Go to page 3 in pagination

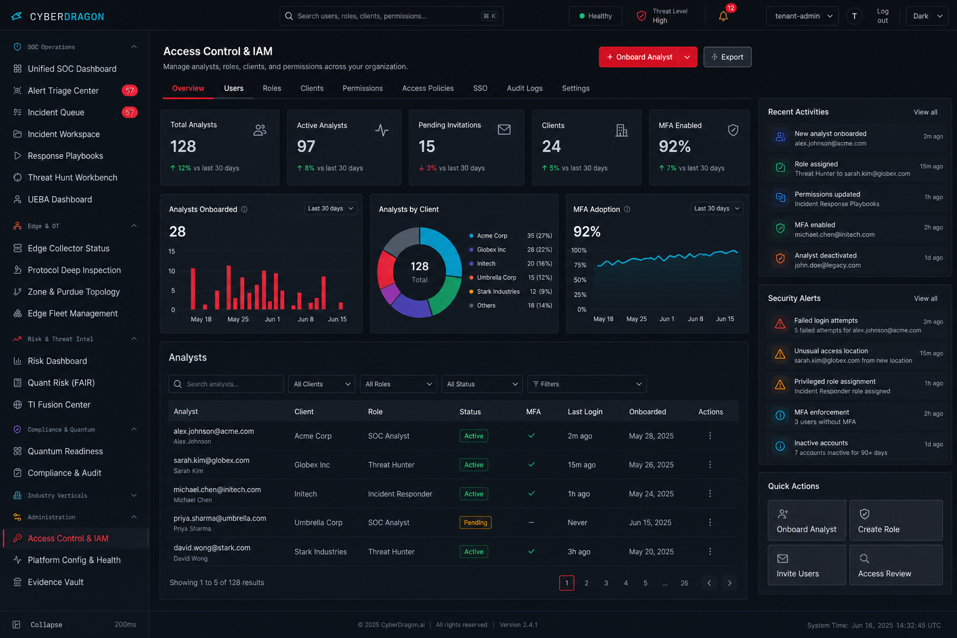tap(606, 583)
